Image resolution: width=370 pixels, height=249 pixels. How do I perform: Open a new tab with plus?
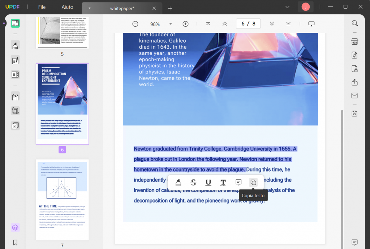coord(170,9)
